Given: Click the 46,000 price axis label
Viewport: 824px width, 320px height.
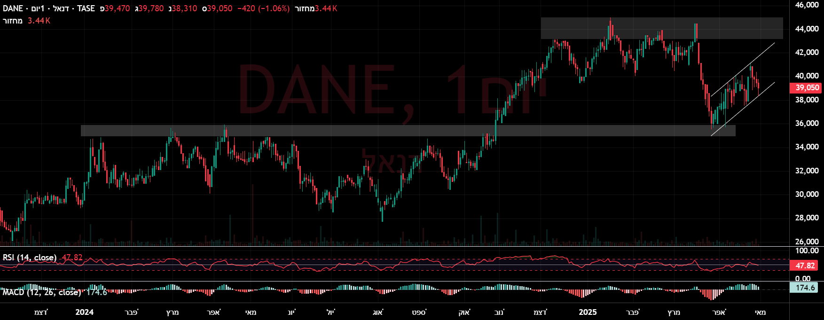Looking at the screenshot, I should pyautogui.click(x=807, y=5).
